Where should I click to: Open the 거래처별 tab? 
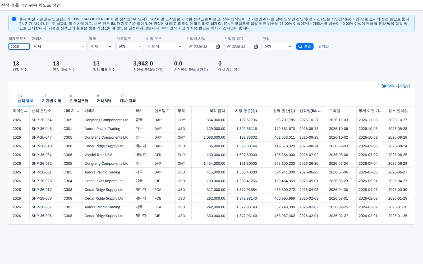(104, 98)
